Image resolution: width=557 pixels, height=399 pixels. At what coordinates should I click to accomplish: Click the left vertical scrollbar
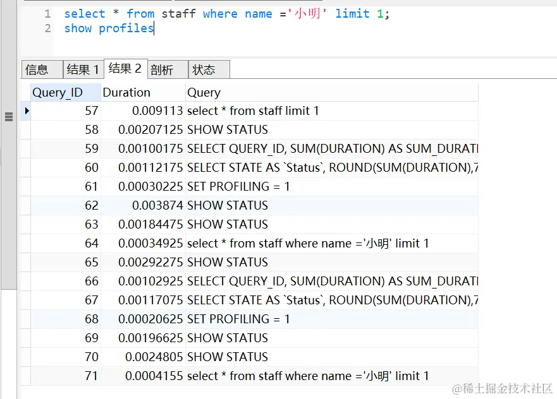(x=8, y=145)
